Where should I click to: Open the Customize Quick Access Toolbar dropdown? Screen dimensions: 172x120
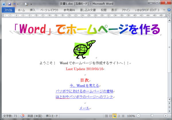click(31, 4)
